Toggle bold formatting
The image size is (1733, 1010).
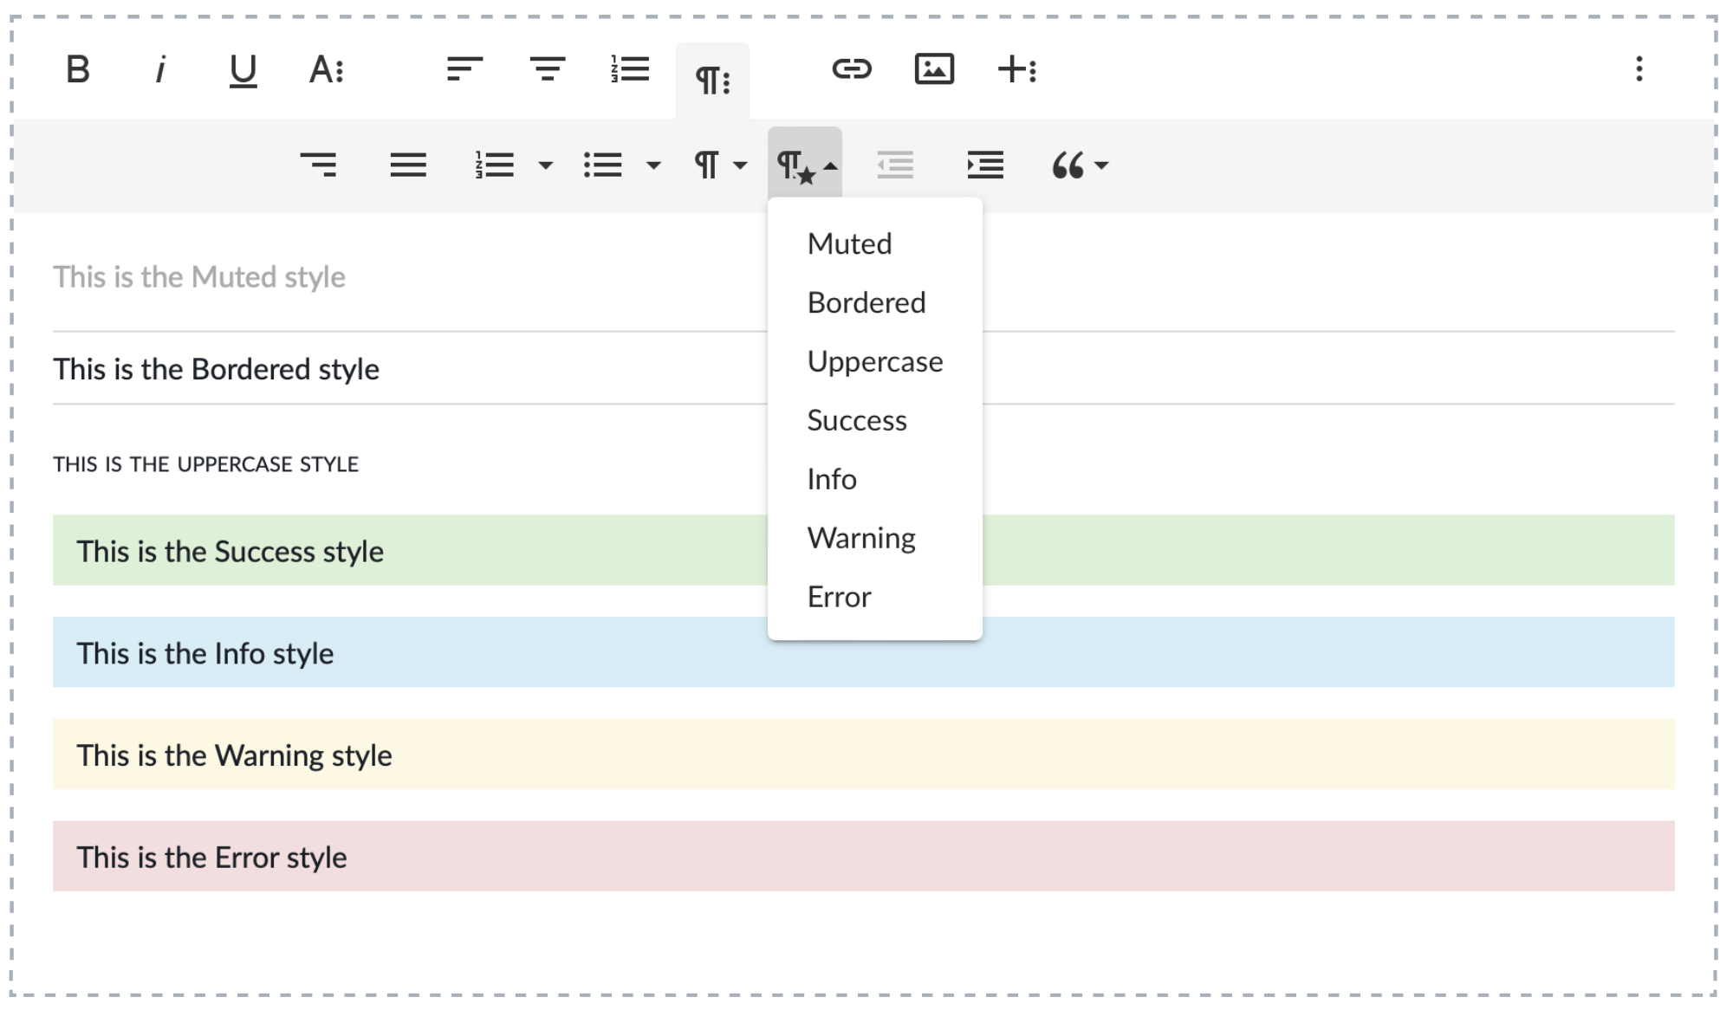coord(78,69)
